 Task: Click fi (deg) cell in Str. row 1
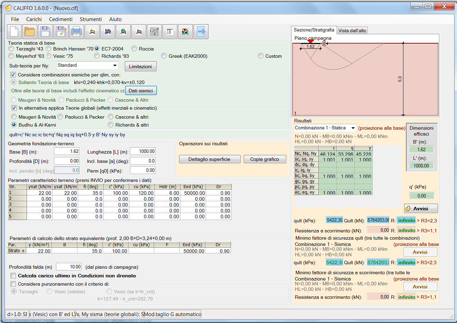(91, 193)
